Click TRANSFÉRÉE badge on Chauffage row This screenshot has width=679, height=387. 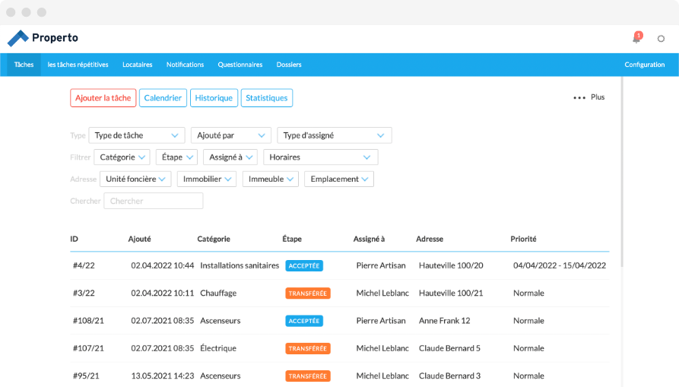pyautogui.click(x=308, y=293)
